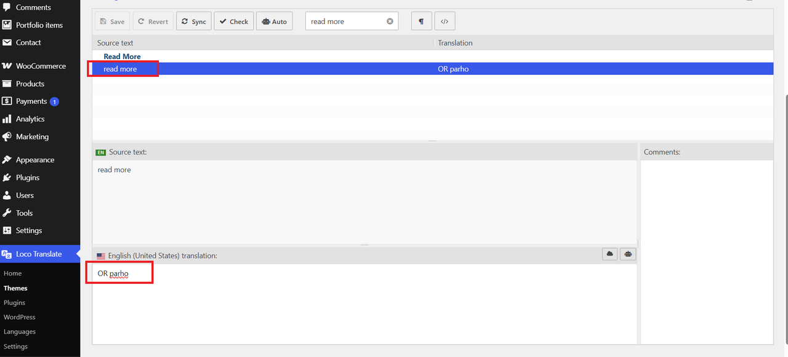Click the Translation column header
The width and height of the screenshot is (788, 357).
(x=455, y=43)
